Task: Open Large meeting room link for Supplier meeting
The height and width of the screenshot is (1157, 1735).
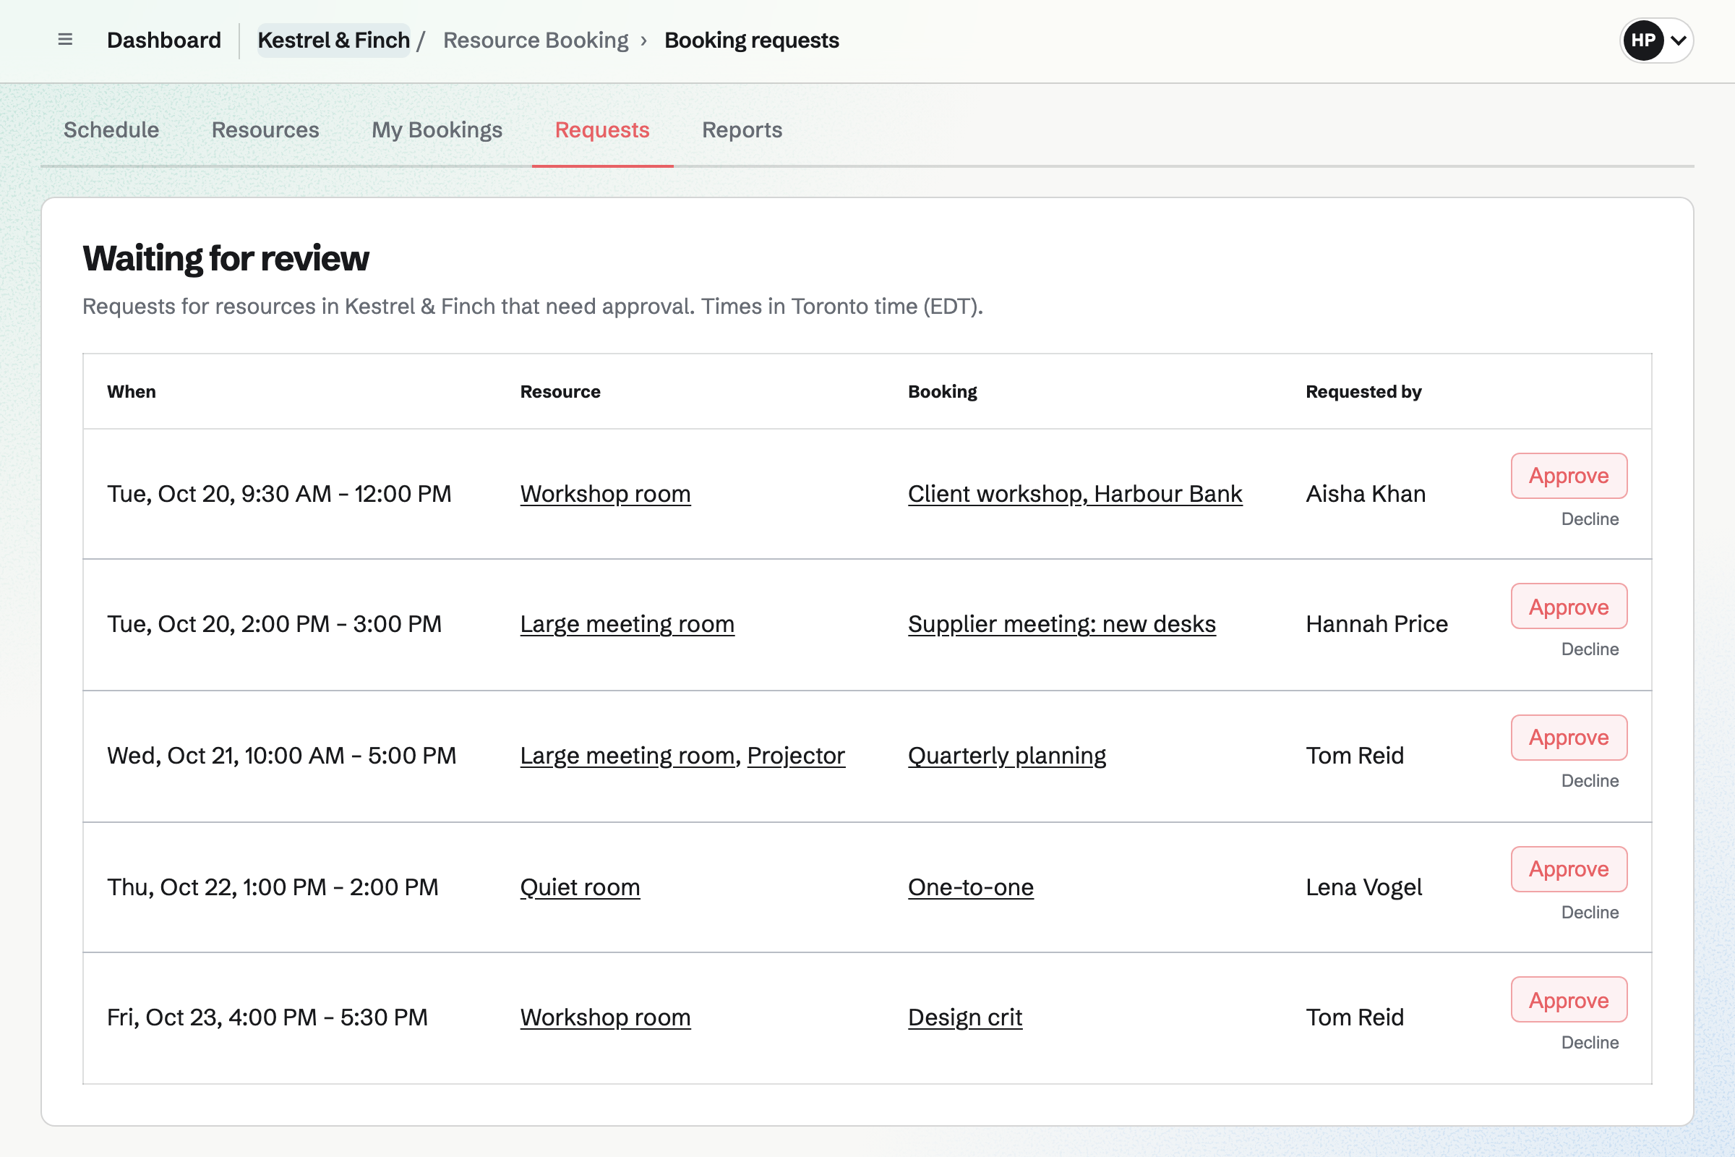Action: point(627,624)
